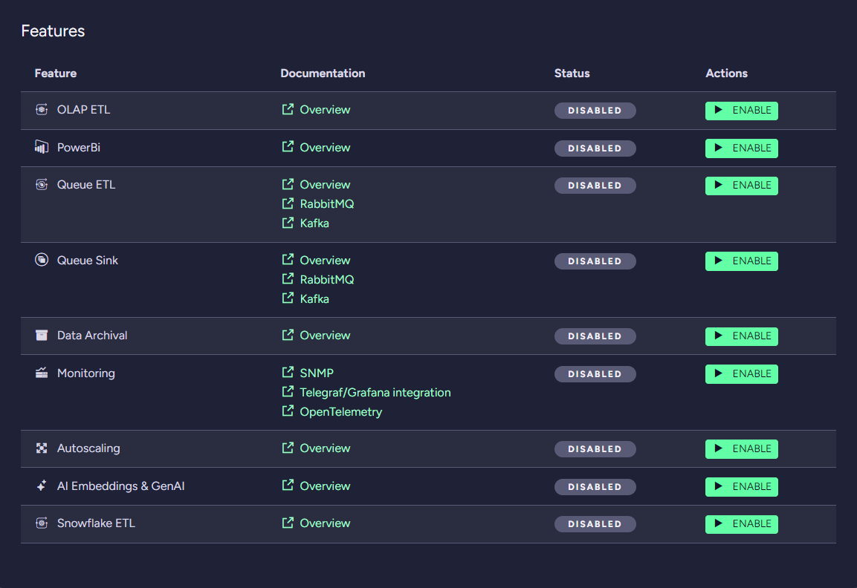Open the Queue Sink Kafka docs
This screenshot has width=857, height=588.
[314, 298]
